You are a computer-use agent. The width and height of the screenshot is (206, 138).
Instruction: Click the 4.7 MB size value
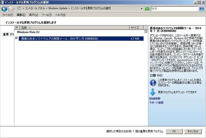click(135, 39)
